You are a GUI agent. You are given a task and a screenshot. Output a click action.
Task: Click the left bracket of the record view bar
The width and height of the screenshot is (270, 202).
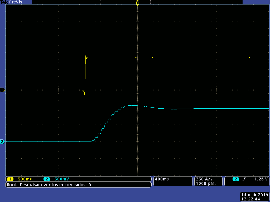(100, 2)
